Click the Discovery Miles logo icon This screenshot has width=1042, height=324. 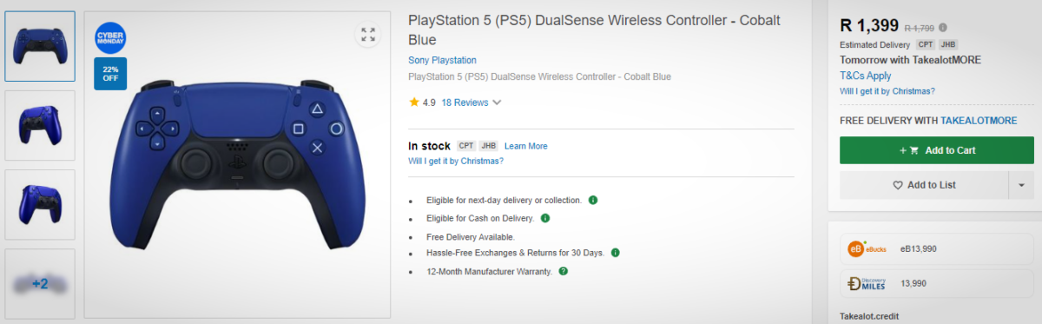867,283
